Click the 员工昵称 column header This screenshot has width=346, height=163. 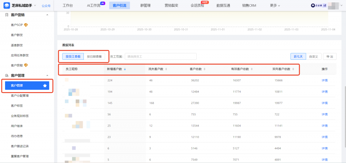coord(72,69)
